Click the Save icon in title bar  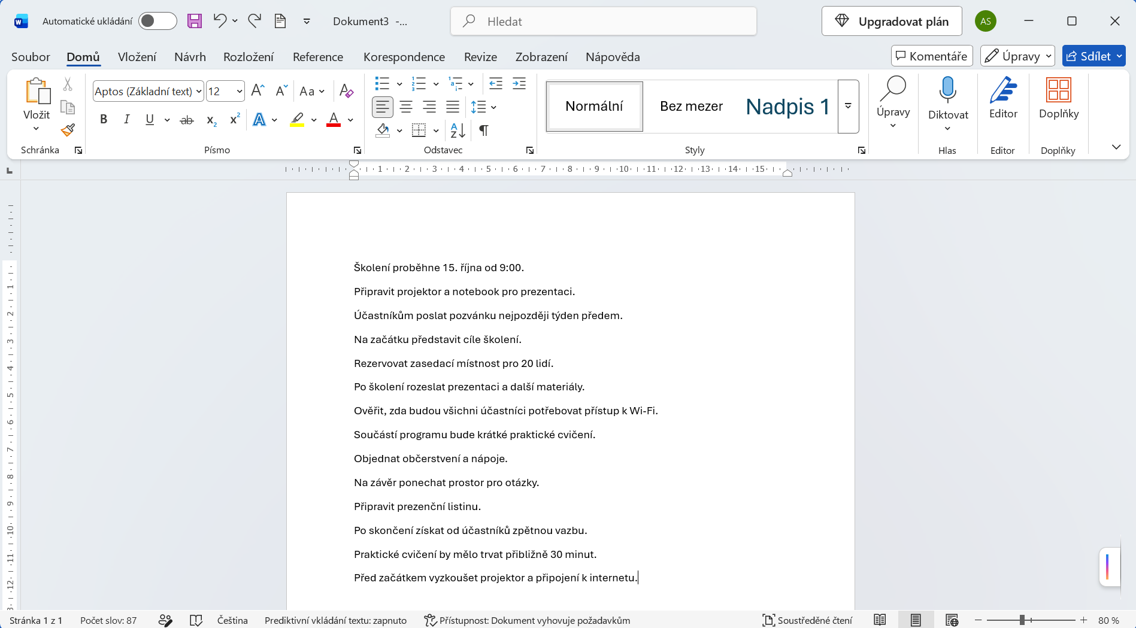(x=195, y=22)
